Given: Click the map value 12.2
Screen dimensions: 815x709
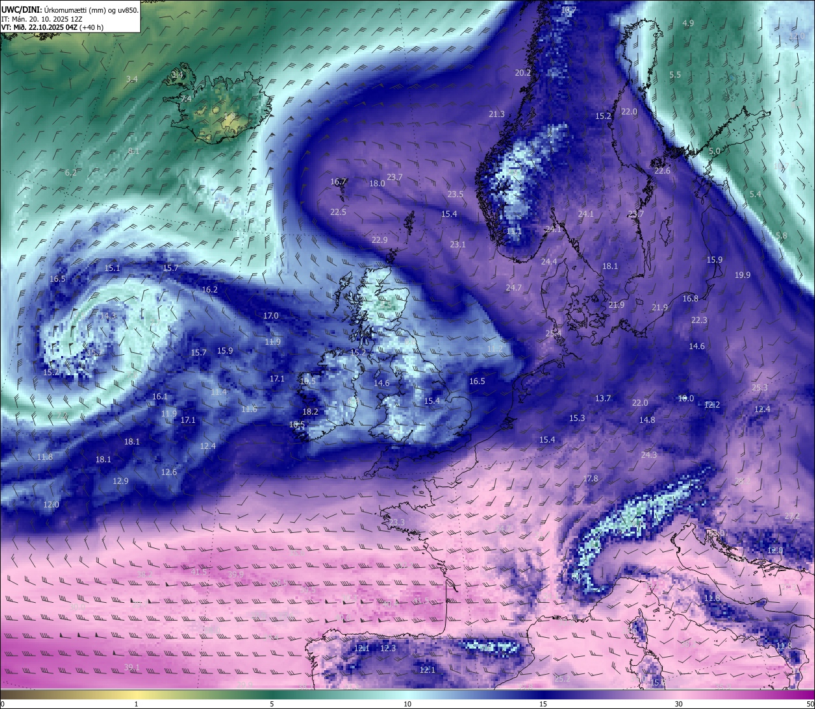Looking at the screenshot, I should pos(712,404).
